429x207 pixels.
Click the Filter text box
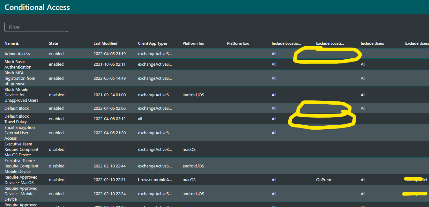tap(36, 27)
